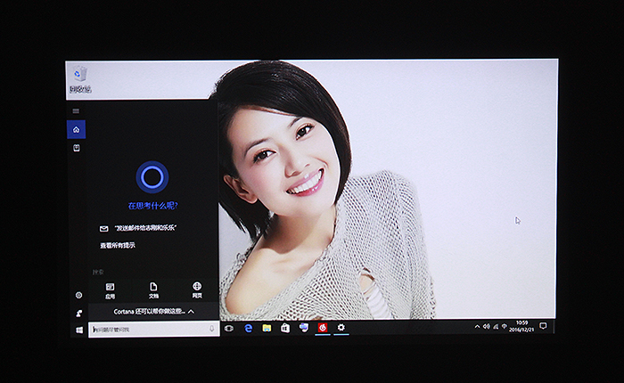
Task: Open the Cortana Home tab
Action: pos(77,130)
